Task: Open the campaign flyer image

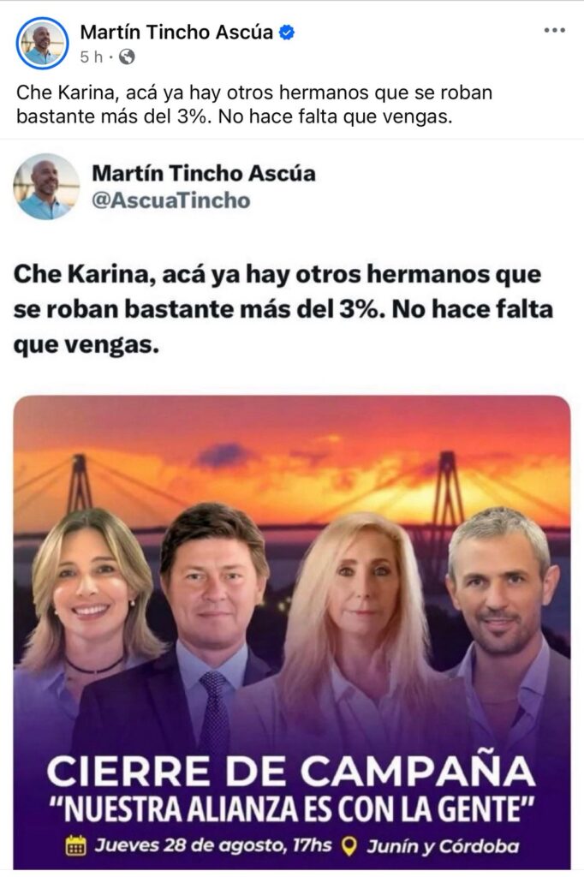Action: pos(291,632)
